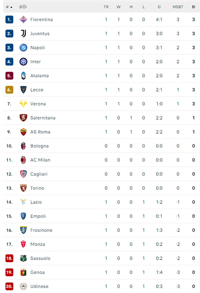Sort table by rank number column
The width and height of the screenshot is (200, 293).
[9, 7]
